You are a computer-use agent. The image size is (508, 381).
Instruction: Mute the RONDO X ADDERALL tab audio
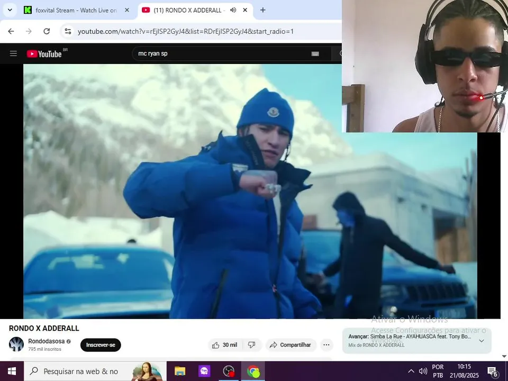233,10
